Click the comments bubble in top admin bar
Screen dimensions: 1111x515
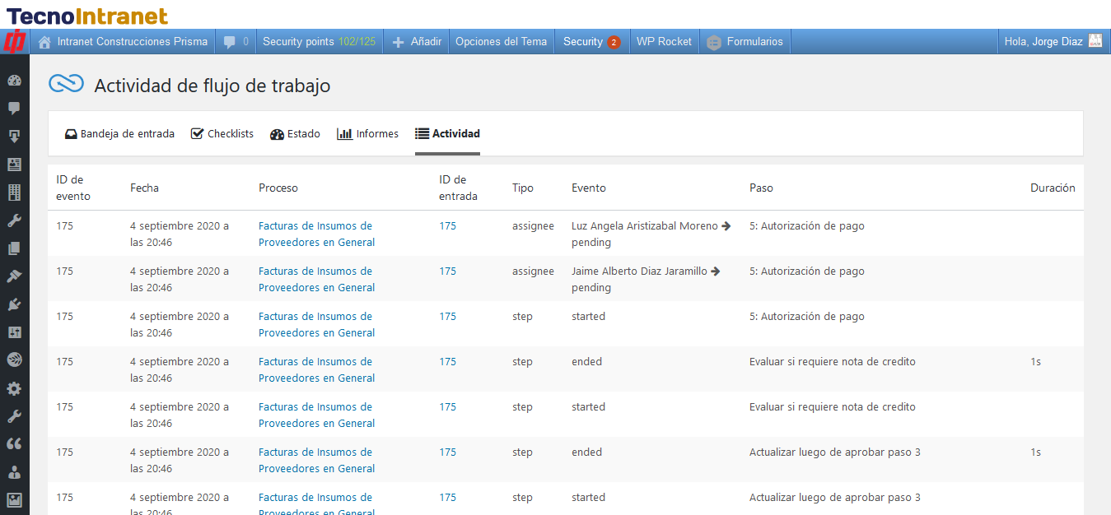pos(236,42)
